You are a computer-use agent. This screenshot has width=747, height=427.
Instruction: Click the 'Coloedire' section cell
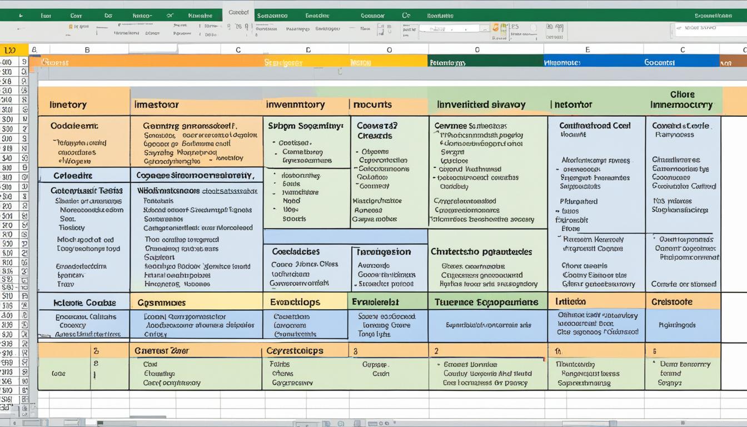tap(84, 175)
